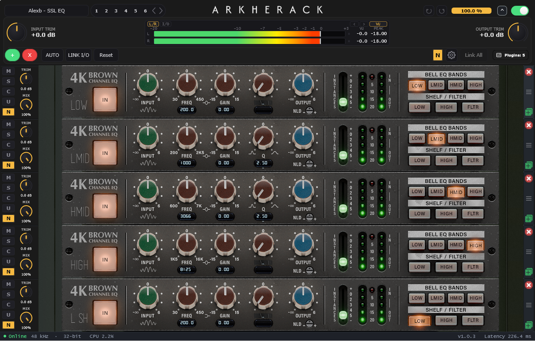The height and width of the screenshot is (341, 535).
Task: Switch to preset slot 1
Action: pyautogui.click(x=97, y=11)
